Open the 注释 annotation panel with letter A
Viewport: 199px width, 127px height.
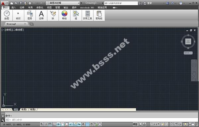pyautogui.click(x=41, y=15)
